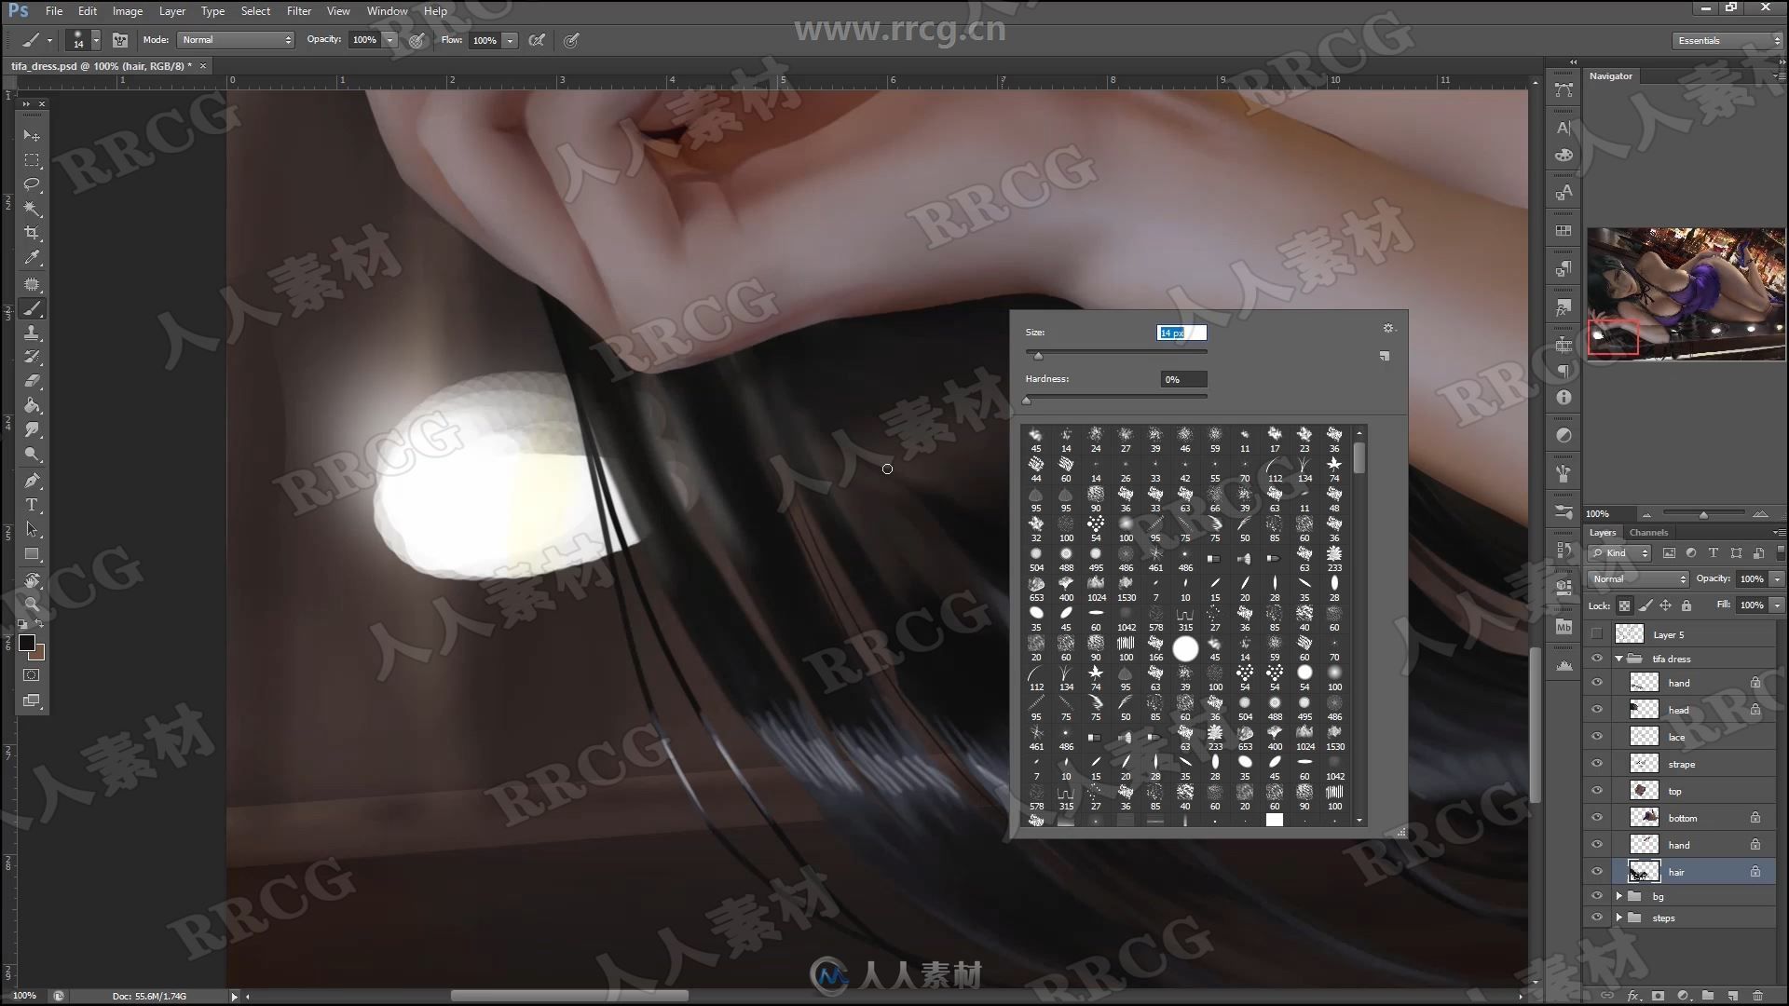Hide the bg group

click(x=1597, y=896)
